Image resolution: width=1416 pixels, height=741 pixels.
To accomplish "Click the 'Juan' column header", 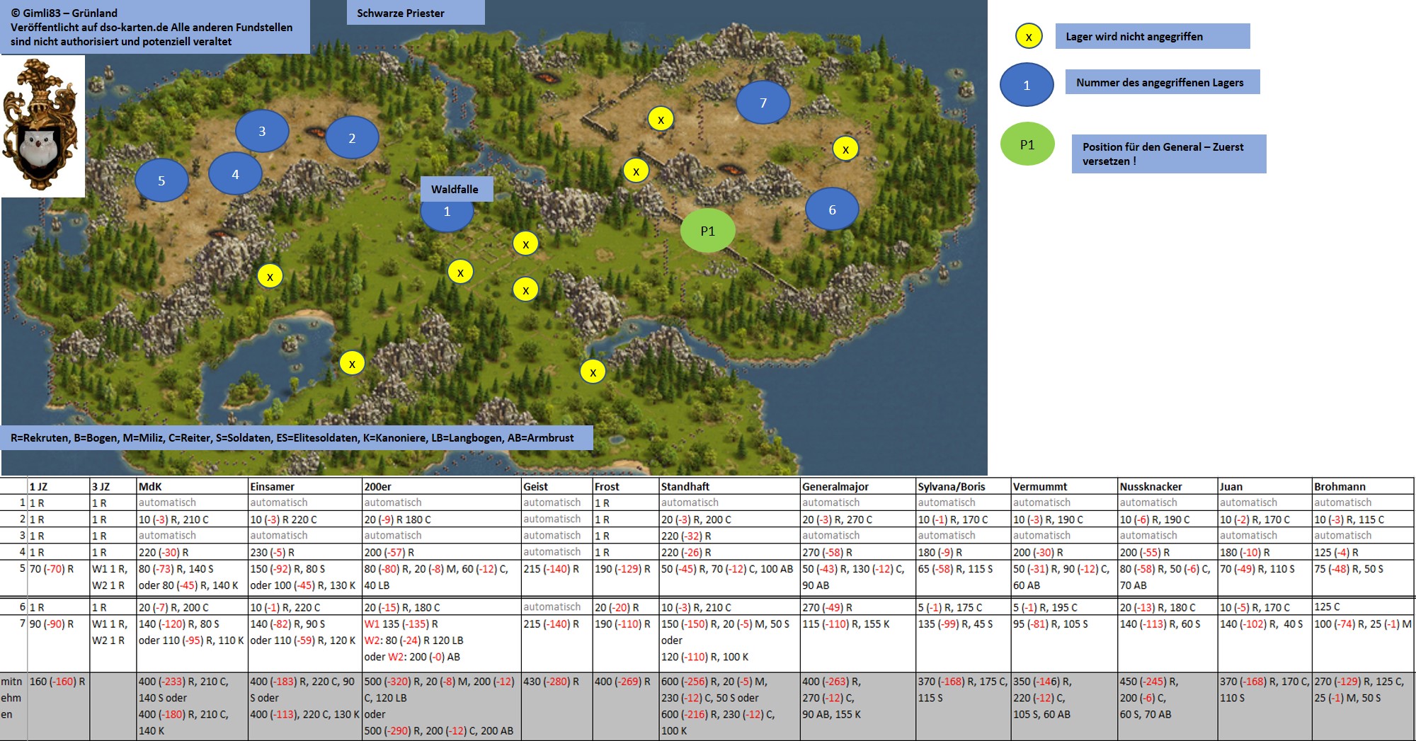I will point(1264,486).
